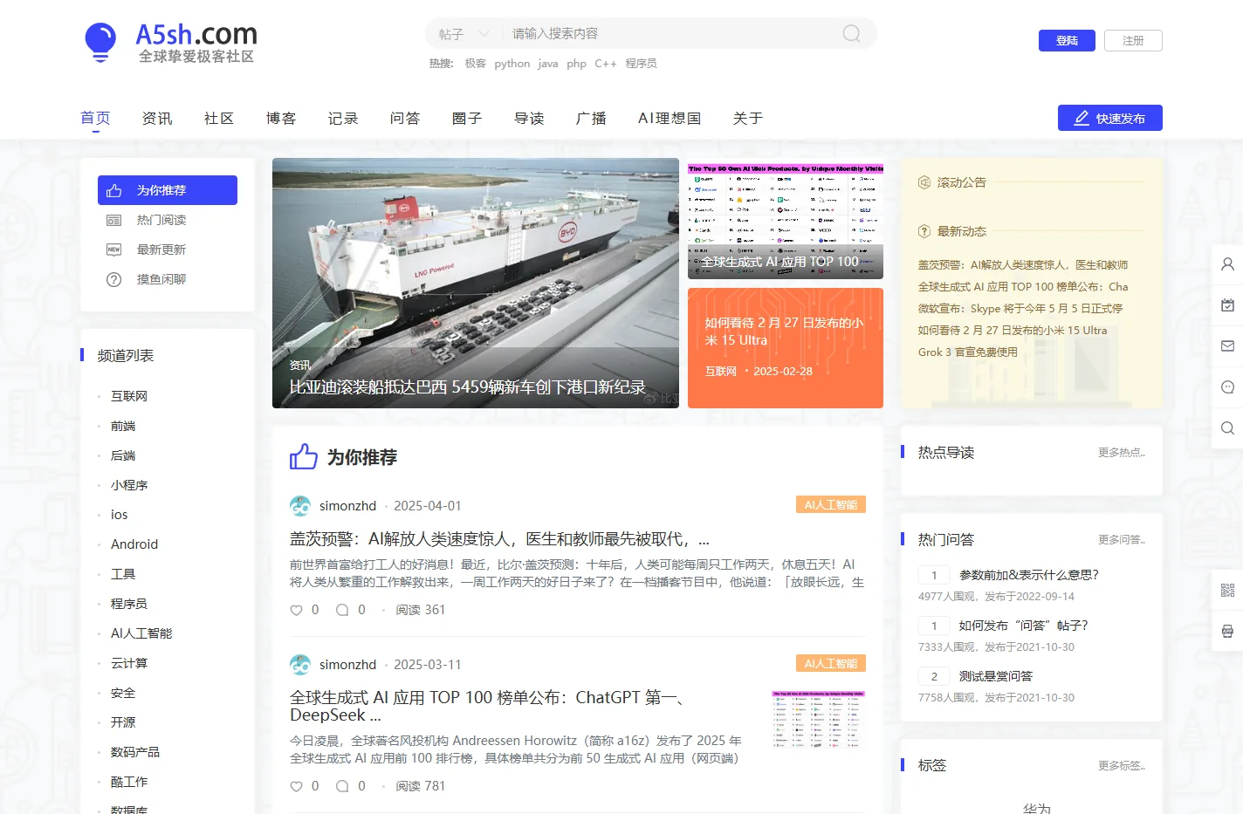Open article 全球生成式 AI 应用 TOP 100 榜单公布
Screen dimensions: 1243x814
click(487, 706)
